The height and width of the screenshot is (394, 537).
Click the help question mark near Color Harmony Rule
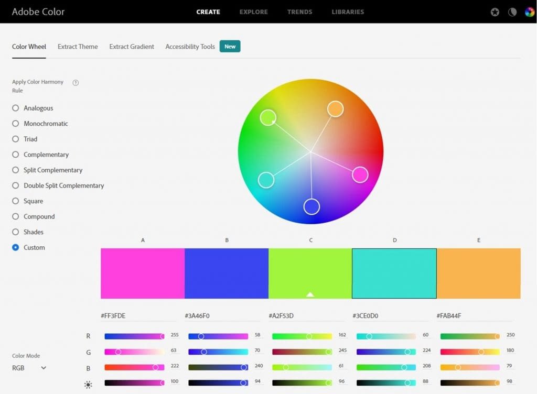coord(76,82)
